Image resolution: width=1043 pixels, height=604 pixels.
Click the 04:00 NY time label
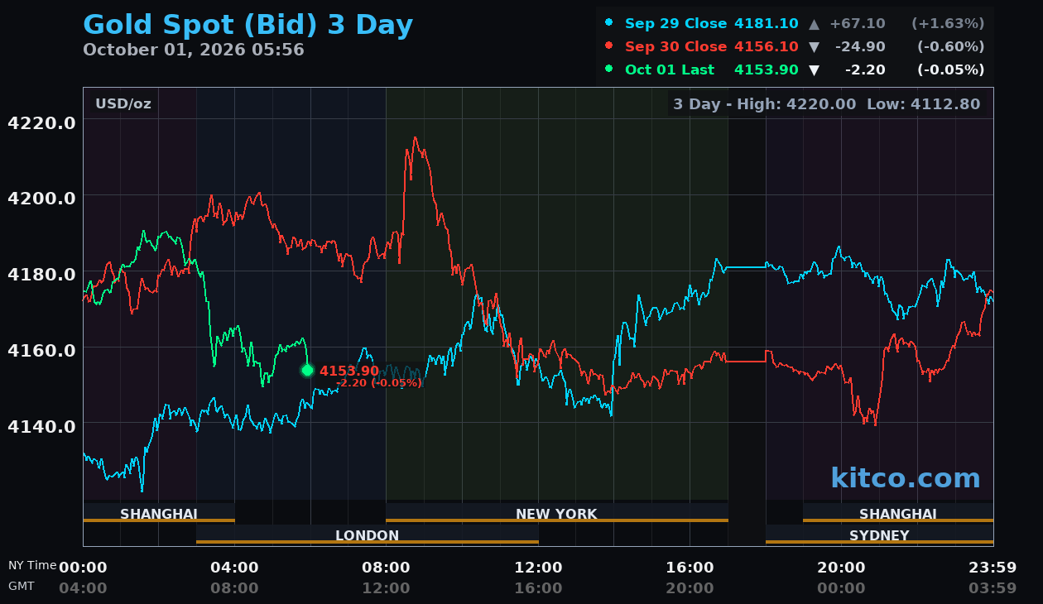click(234, 567)
